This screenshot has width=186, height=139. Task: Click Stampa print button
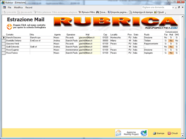158,133
